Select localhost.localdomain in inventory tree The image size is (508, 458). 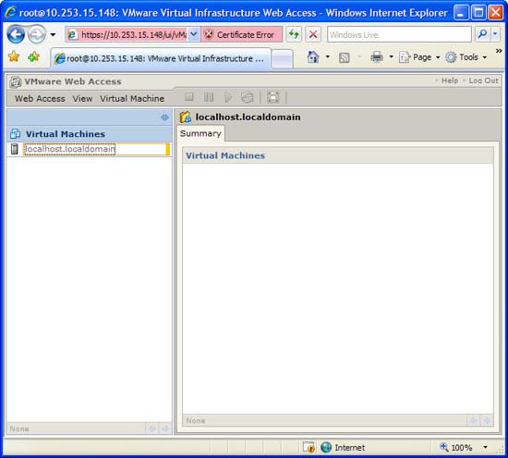(69, 149)
